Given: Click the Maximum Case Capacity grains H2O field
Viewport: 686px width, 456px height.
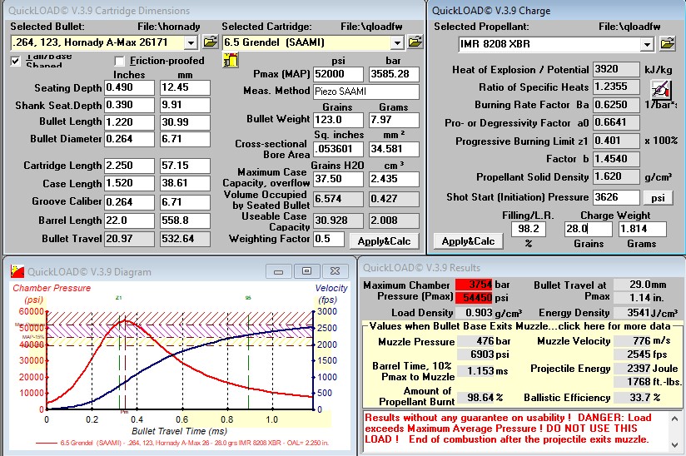Looking at the screenshot, I should click(338, 179).
